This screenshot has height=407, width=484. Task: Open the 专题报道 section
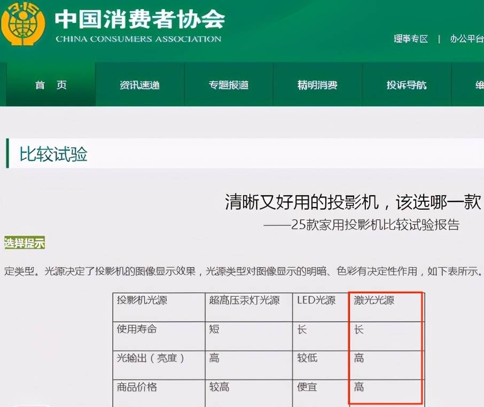[229, 84]
